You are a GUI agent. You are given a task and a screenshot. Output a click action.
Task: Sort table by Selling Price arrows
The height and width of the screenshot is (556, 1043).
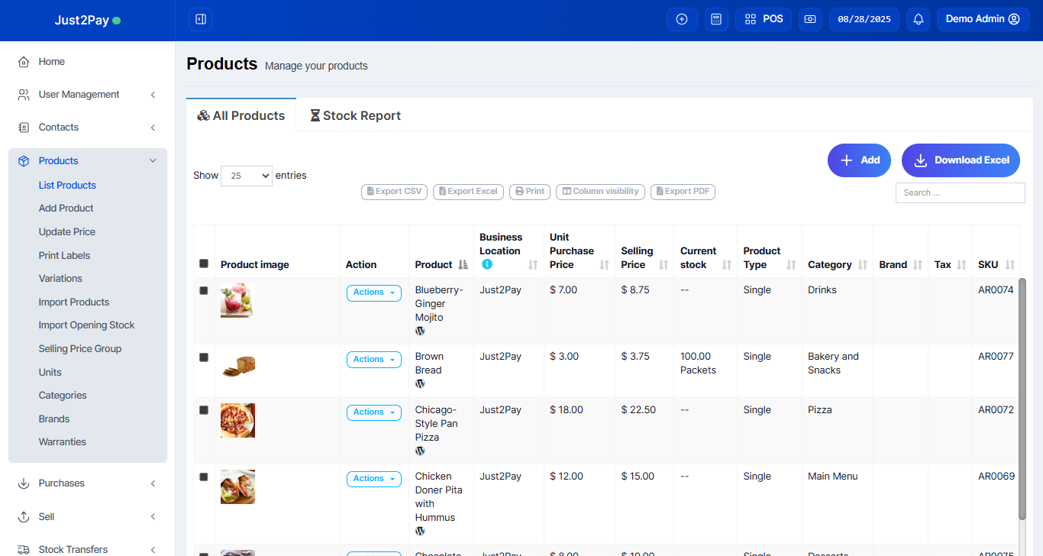click(664, 265)
